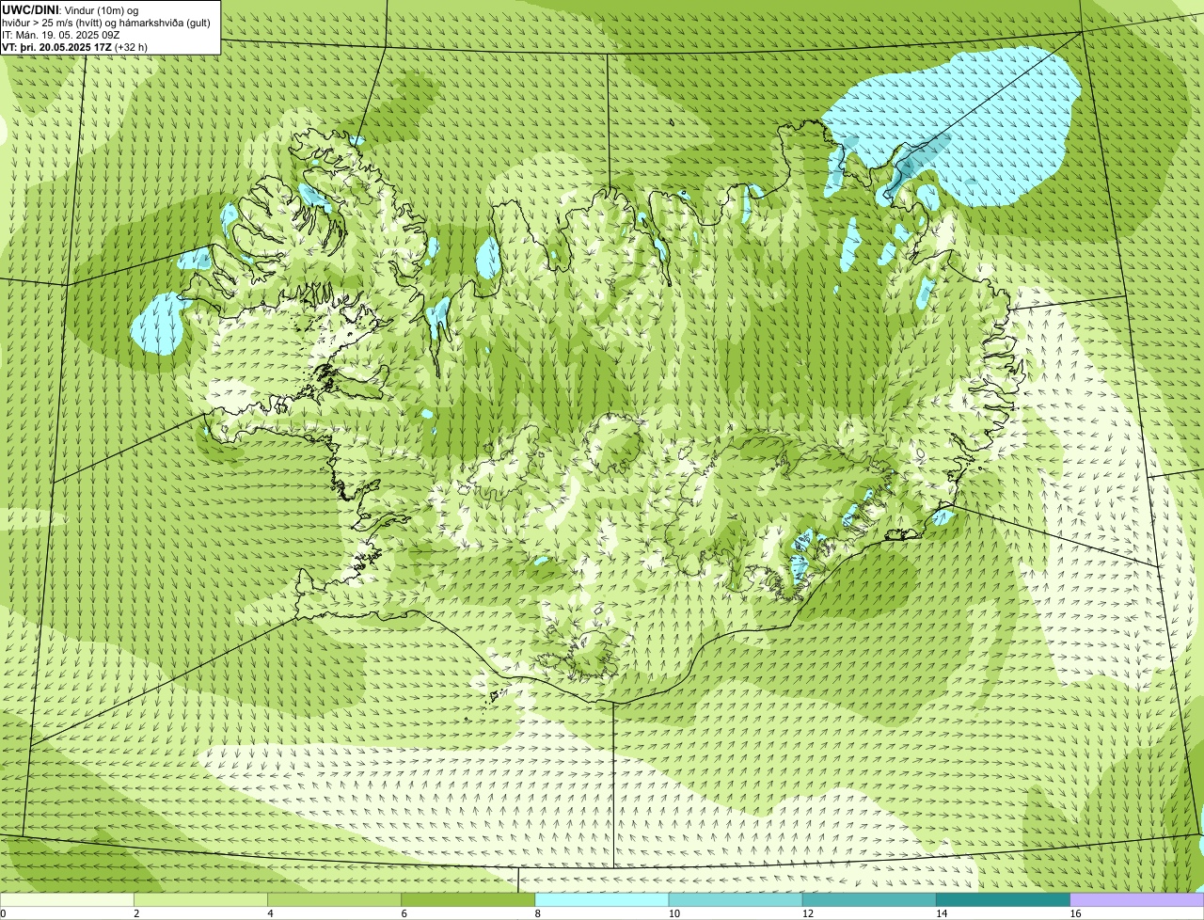Click the 6–8 m/s dark green legend swatch
The image size is (1204, 920).
coord(468,899)
